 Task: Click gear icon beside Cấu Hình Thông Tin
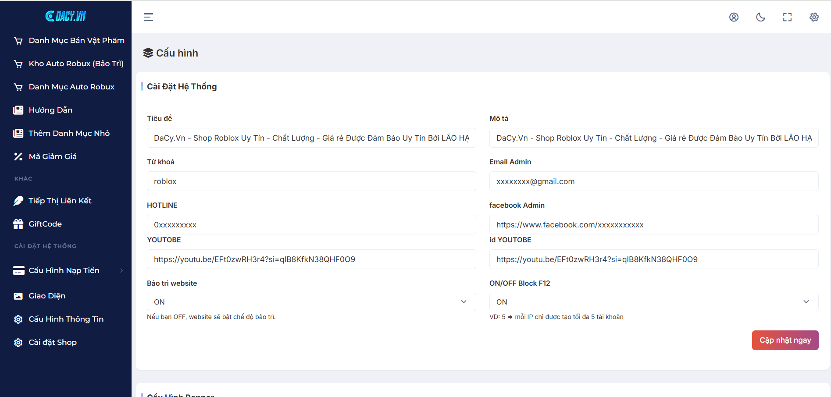(x=18, y=319)
